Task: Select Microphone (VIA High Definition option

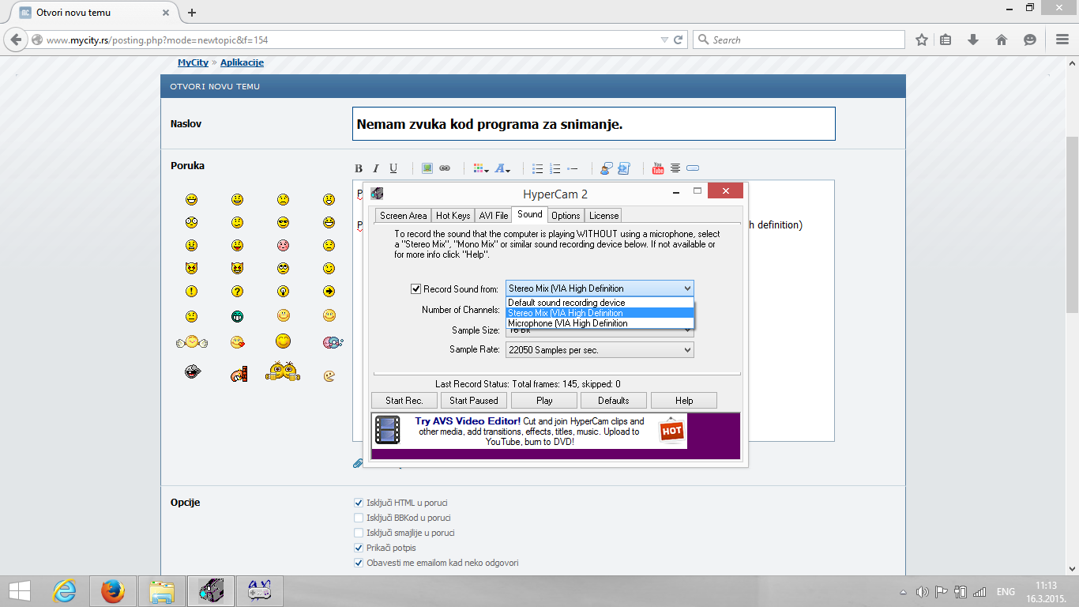Action: 600,323
